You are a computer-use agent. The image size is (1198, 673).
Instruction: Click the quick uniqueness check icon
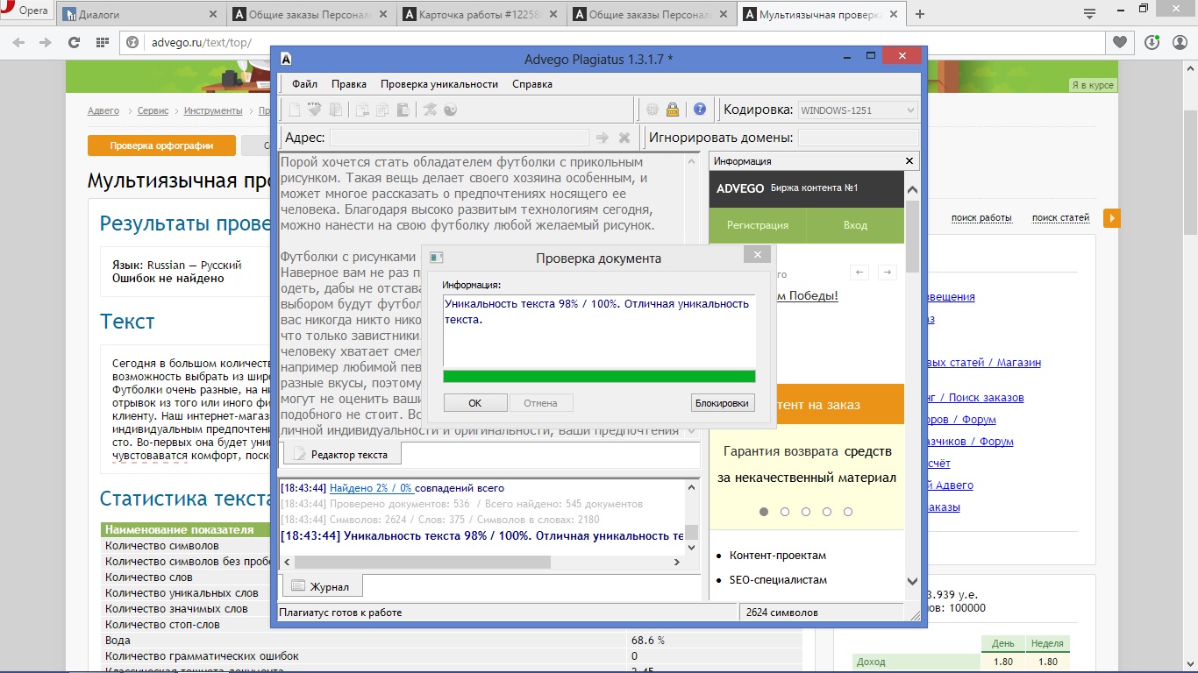pos(430,110)
